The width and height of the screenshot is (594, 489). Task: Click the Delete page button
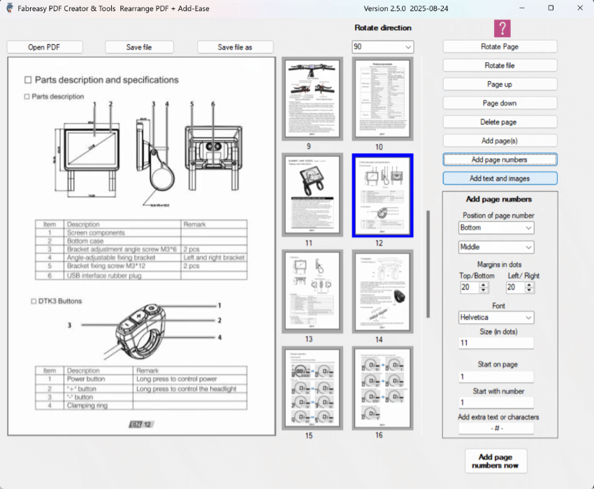(x=500, y=122)
